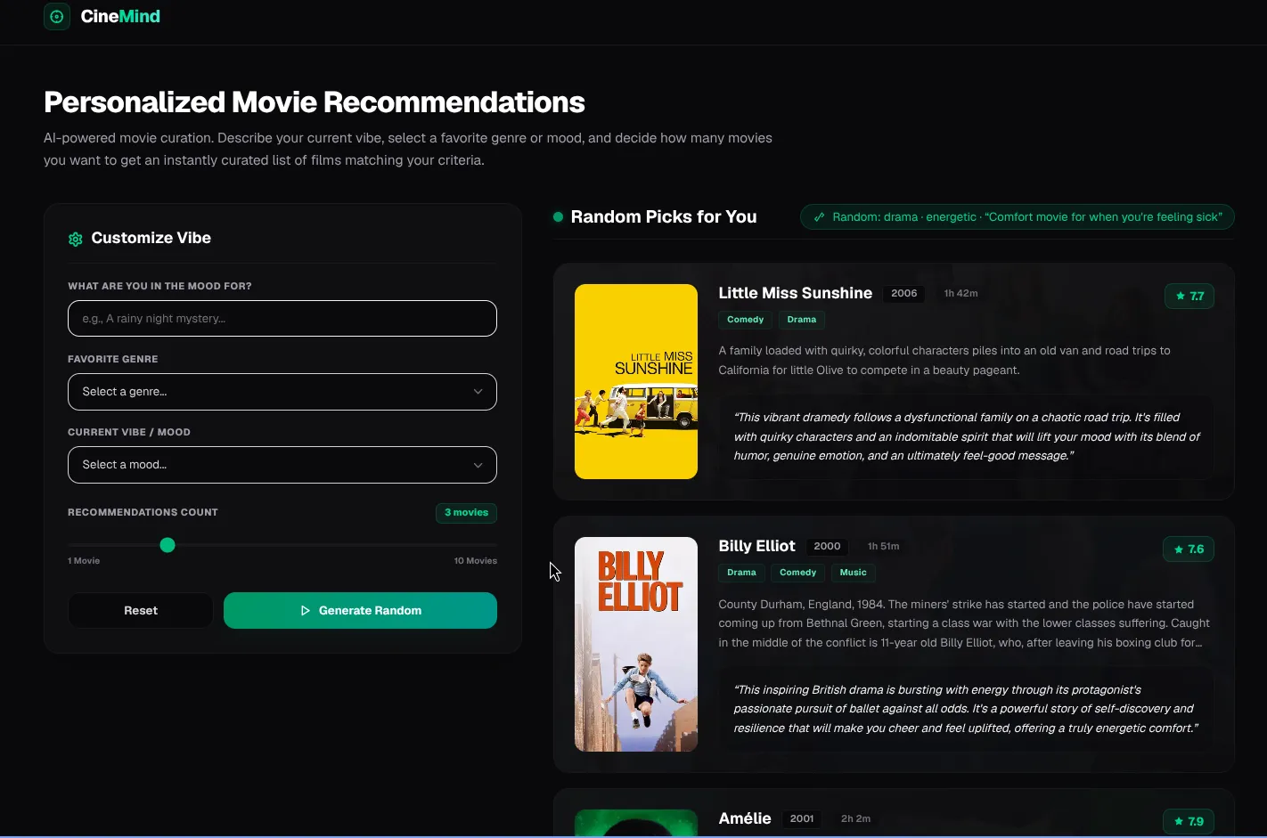This screenshot has width=1267, height=838.
Task: Click the mood dropdown chevron arrow
Action: pos(478,465)
